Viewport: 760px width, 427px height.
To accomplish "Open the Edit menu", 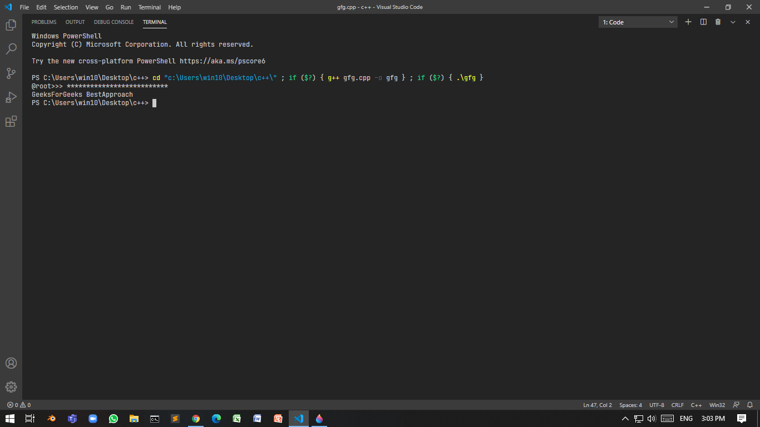I will point(41,7).
